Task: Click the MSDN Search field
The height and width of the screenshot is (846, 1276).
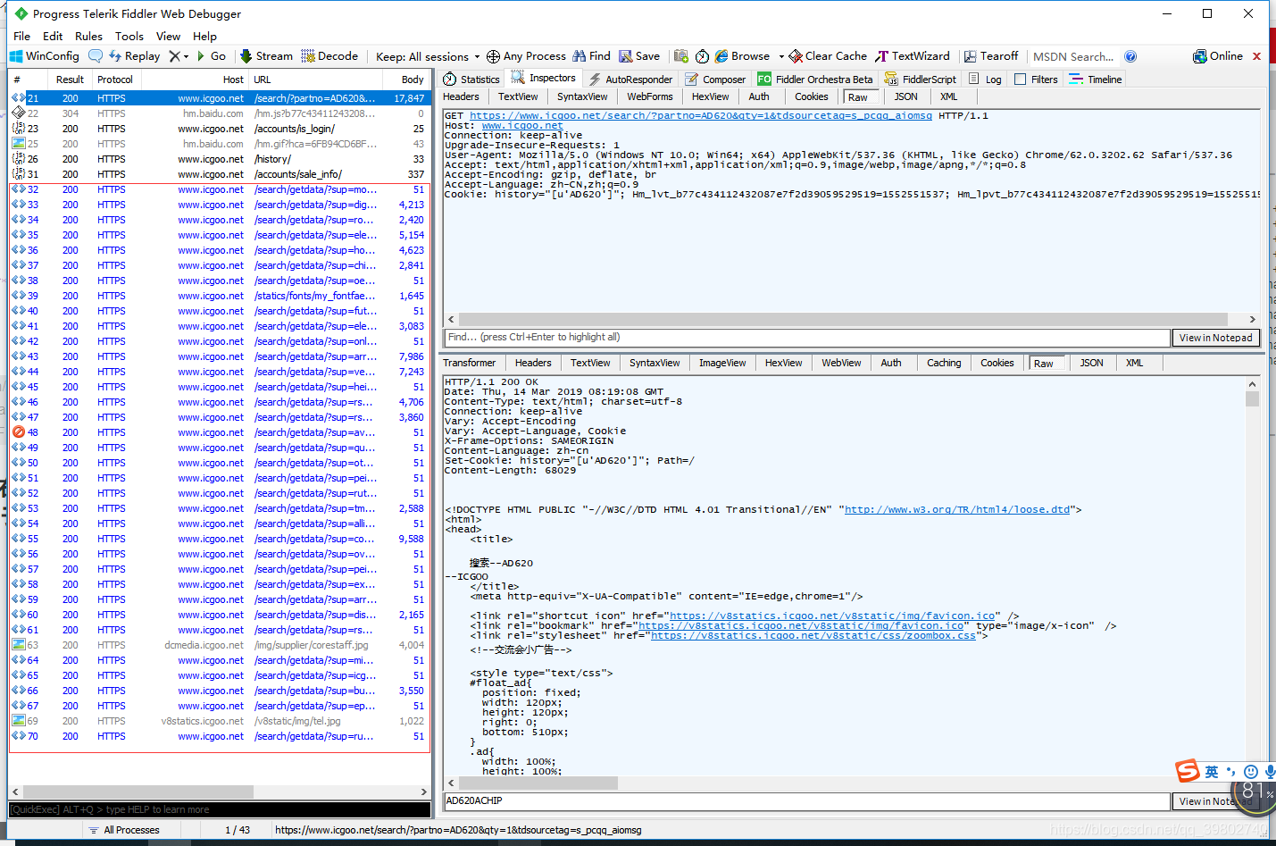Action: (1073, 56)
